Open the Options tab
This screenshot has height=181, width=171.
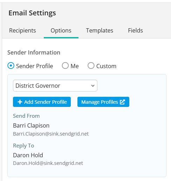click(x=61, y=30)
